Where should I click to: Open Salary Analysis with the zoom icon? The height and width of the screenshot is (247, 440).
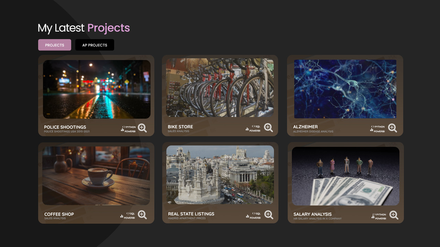pyautogui.click(x=394, y=215)
